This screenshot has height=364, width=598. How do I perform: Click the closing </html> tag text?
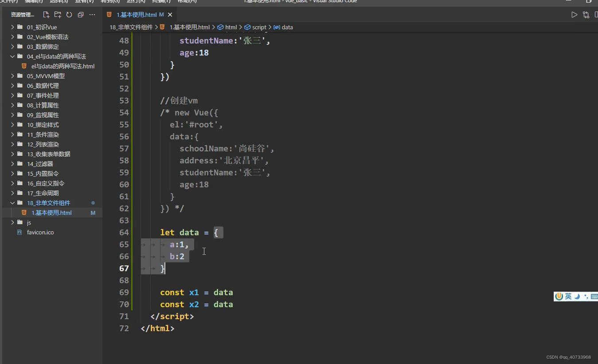157,328
